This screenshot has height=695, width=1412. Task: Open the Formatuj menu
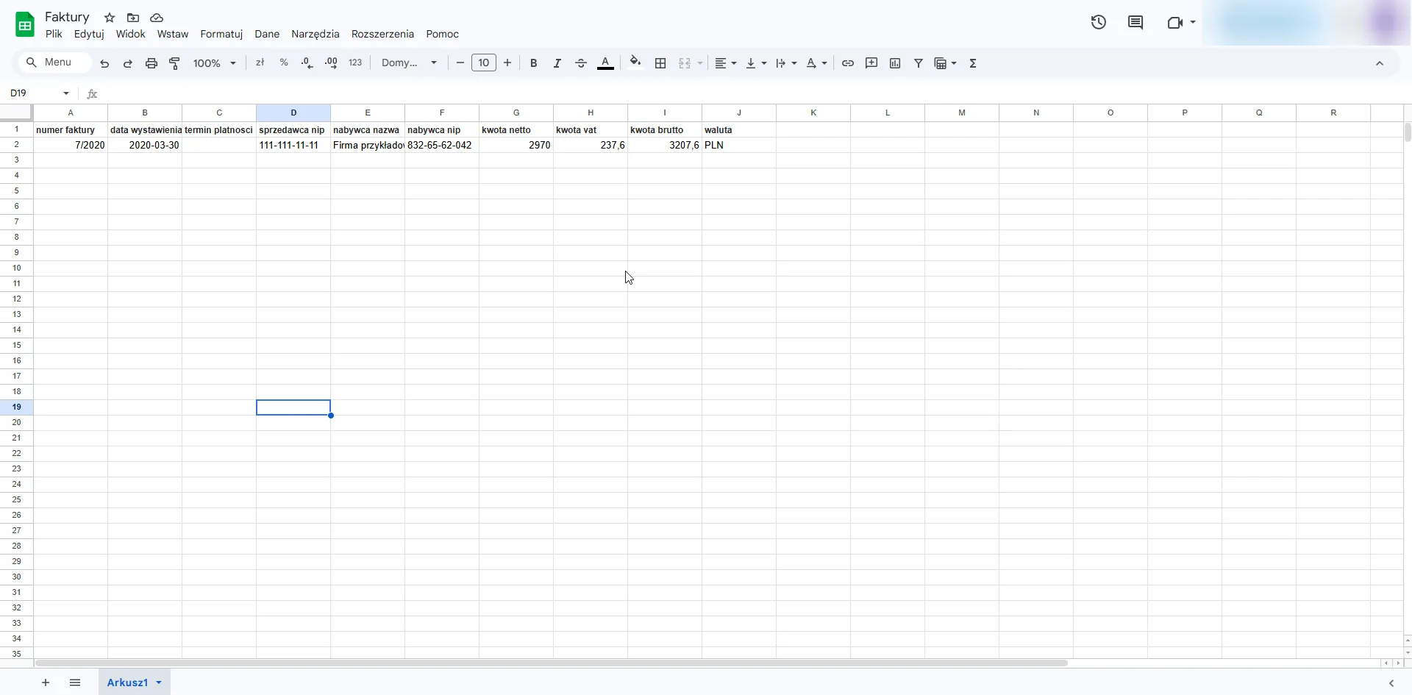click(221, 34)
